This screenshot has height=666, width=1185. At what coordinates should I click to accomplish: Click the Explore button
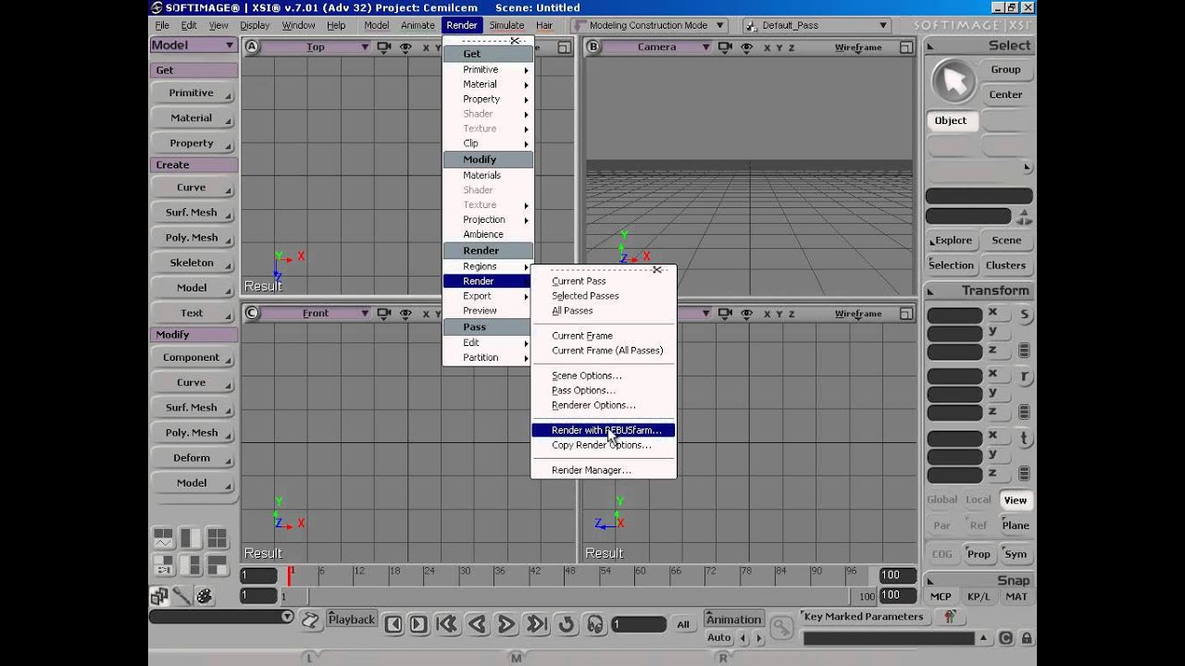[x=952, y=240]
